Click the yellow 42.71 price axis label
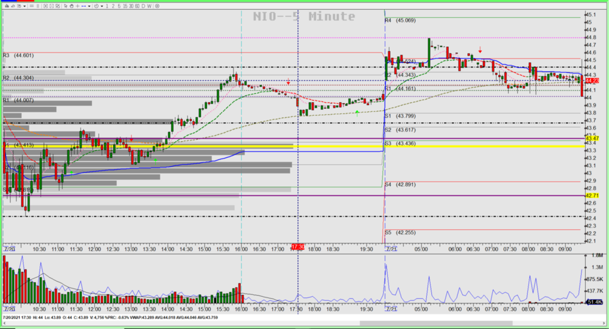Screen dimensions: 609x329 click(593, 196)
